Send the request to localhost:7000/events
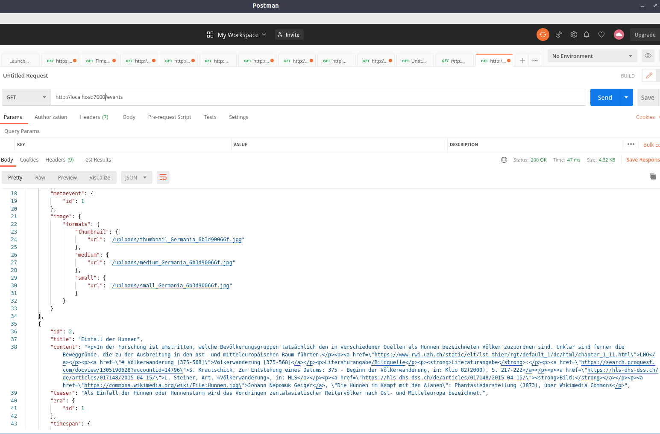 (x=605, y=97)
